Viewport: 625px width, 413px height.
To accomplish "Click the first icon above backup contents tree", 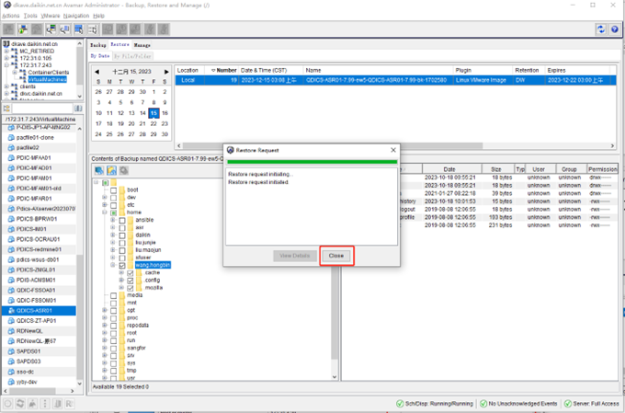I will pyautogui.click(x=99, y=170).
